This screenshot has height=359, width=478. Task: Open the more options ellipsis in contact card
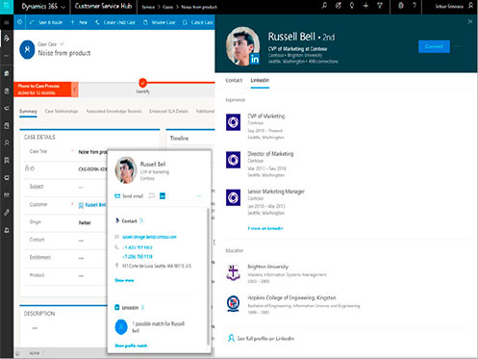pos(199,195)
